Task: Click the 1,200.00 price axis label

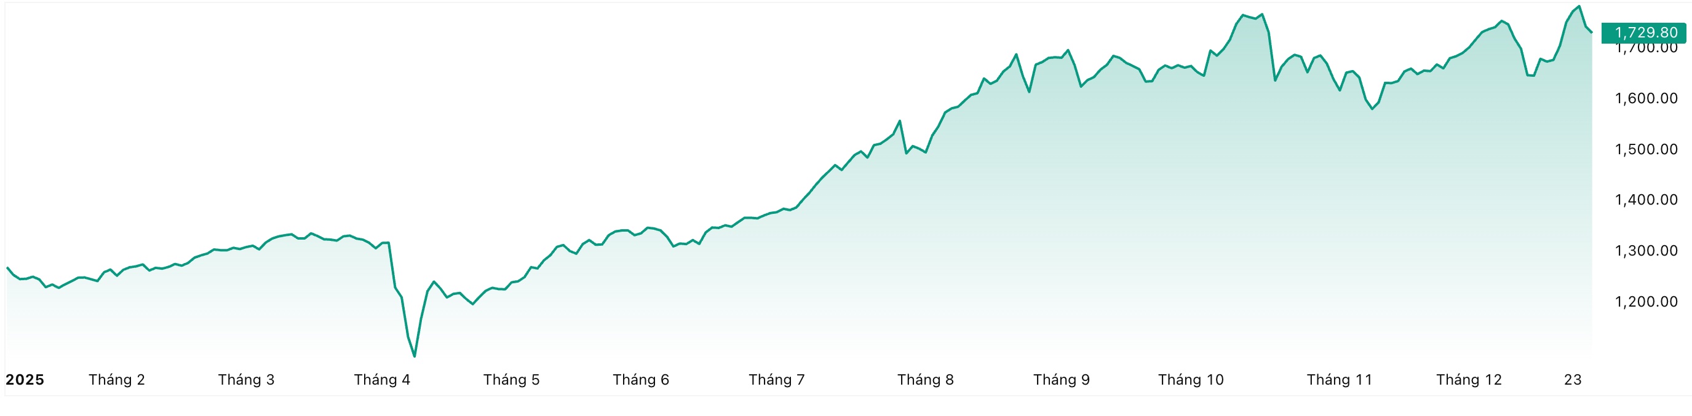Action: (1646, 302)
